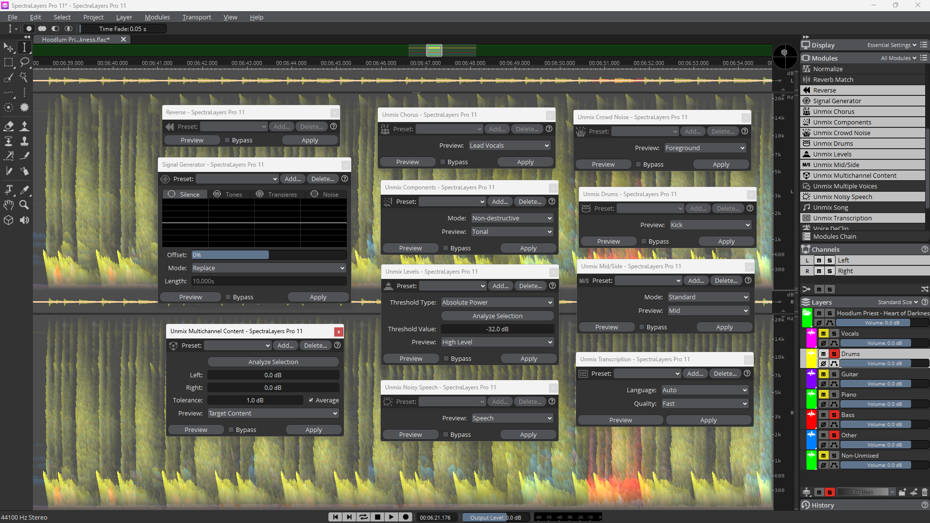Toggle solo on the Bass layer

834,415
